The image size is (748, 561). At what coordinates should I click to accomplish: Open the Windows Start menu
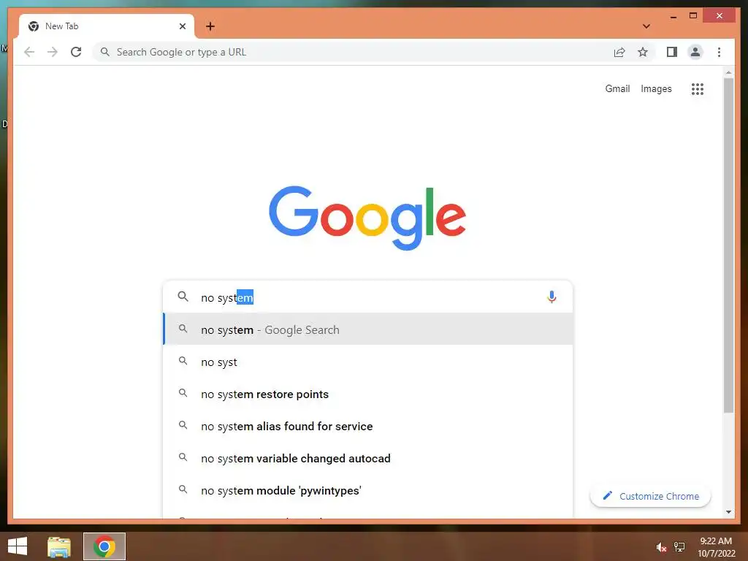click(x=18, y=546)
